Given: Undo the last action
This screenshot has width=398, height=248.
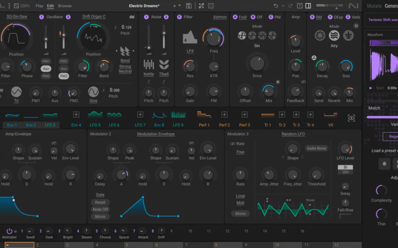Looking at the screenshot, I should click(x=276, y=6).
